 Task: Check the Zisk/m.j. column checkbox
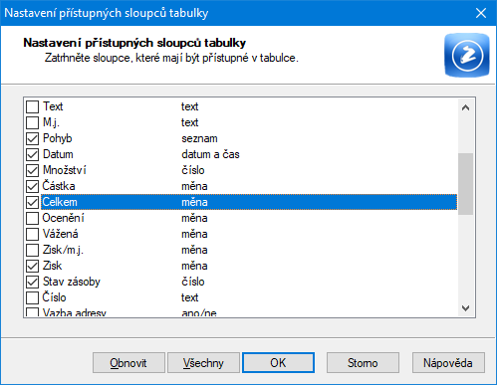click(x=32, y=250)
